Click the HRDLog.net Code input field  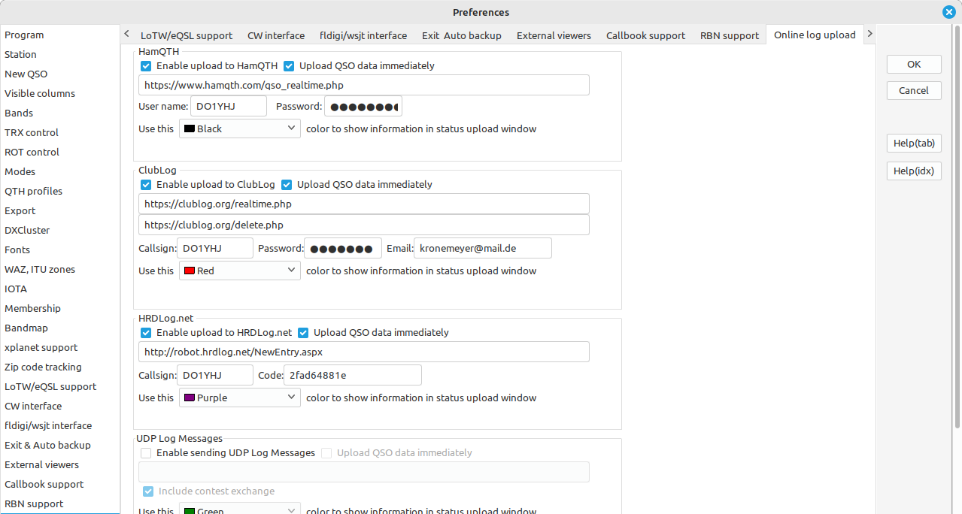point(352,375)
